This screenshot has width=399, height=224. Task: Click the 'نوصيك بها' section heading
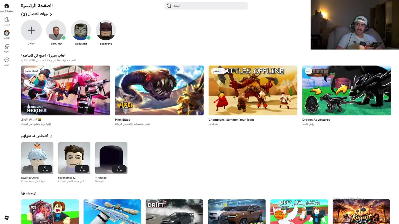(29, 193)
